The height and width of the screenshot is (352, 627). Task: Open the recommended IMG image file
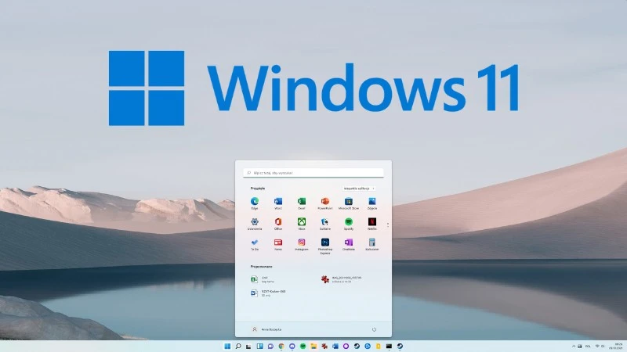[x=342, y=279]
